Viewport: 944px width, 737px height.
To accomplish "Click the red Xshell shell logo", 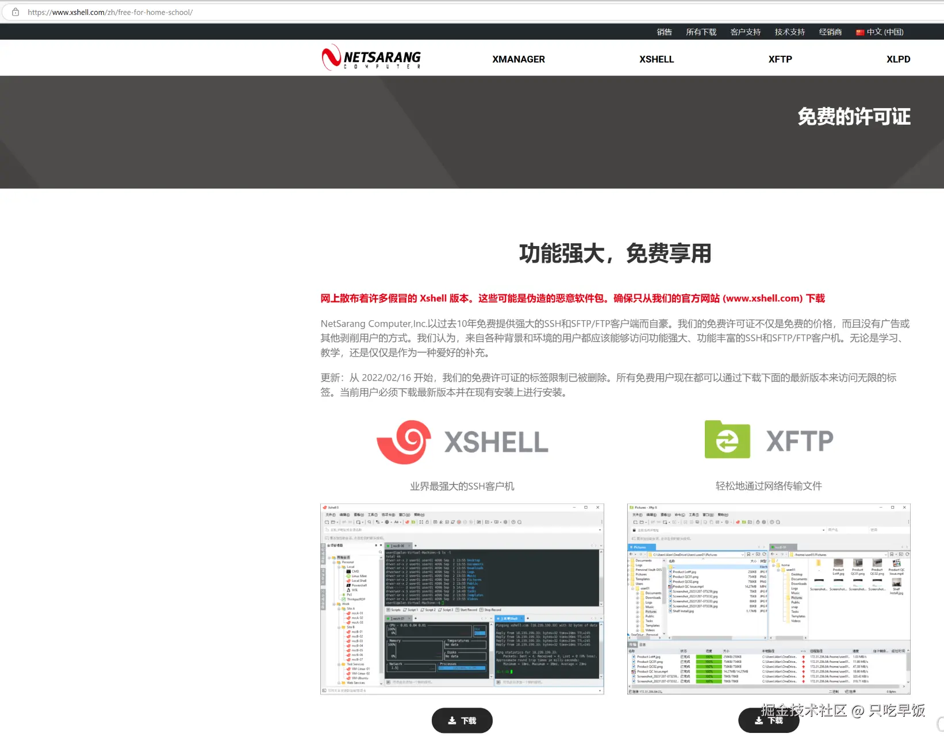I will 404,442.
